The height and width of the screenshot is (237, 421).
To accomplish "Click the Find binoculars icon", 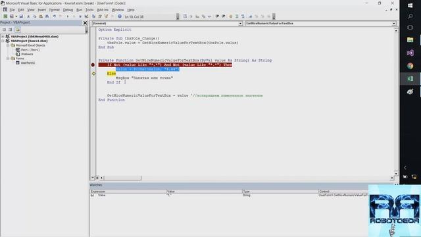I will [47, 16].
